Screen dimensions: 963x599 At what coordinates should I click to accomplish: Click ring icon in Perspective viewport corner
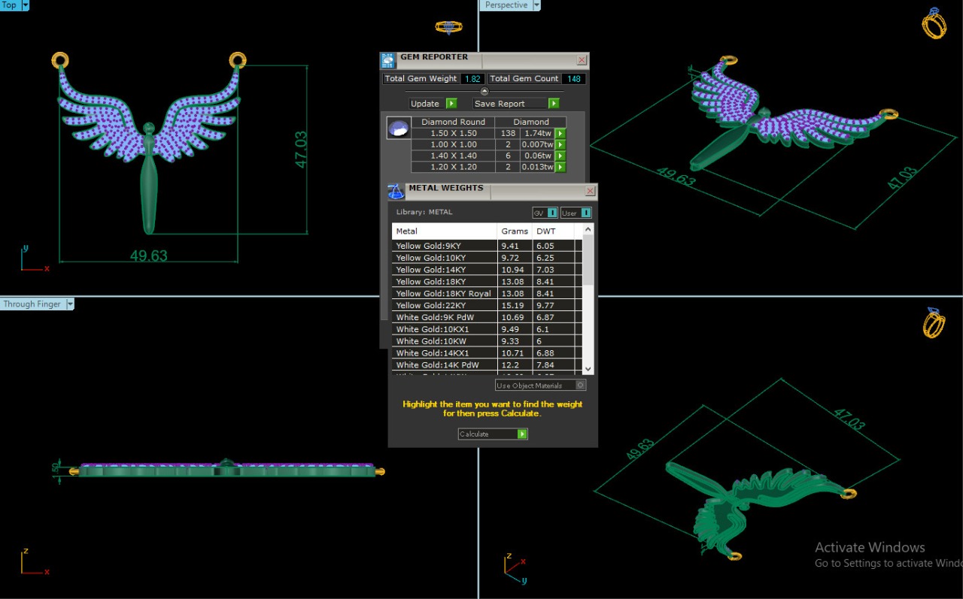click(934, 24)
